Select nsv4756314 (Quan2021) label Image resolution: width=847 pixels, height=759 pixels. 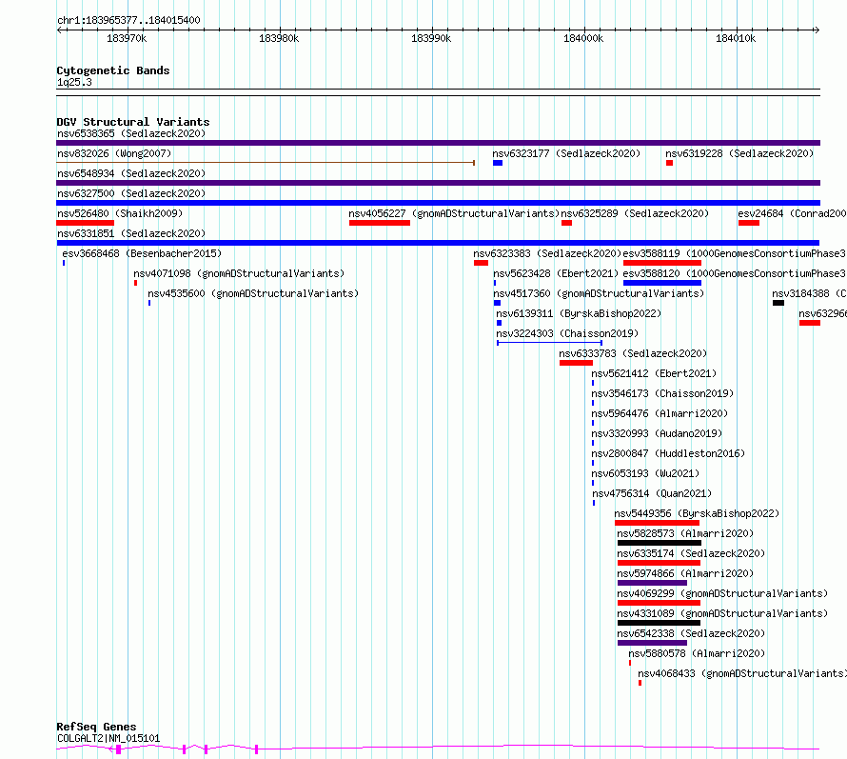pos(652,493)
